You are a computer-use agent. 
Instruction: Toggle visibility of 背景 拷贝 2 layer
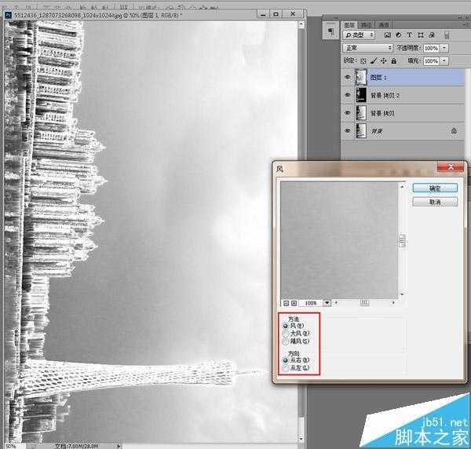coord(348,95)
